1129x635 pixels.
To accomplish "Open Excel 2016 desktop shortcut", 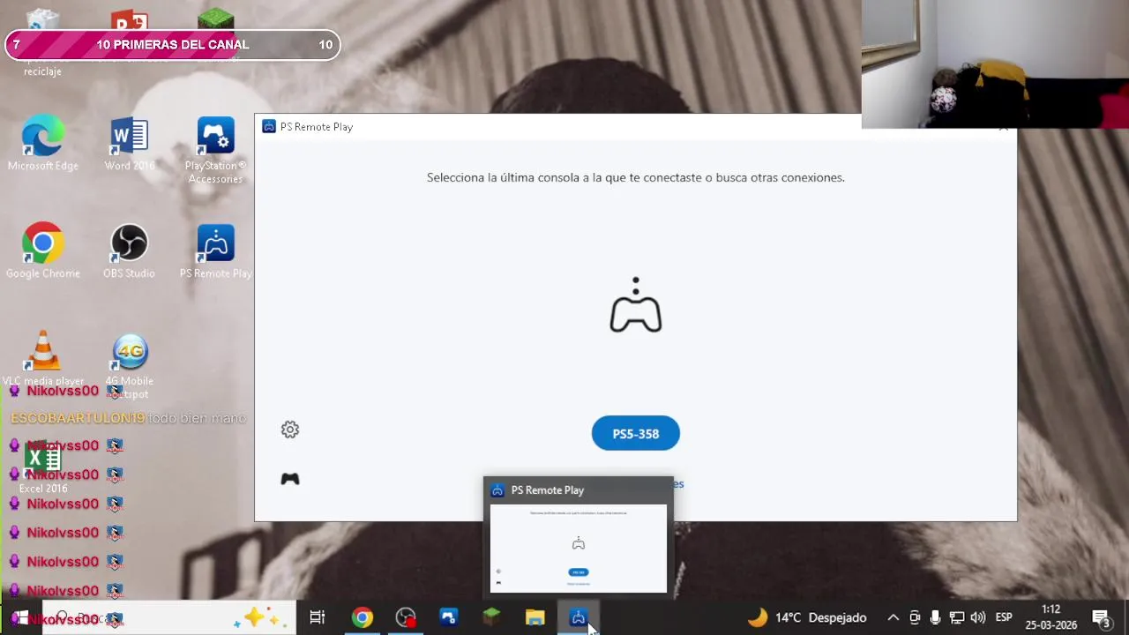I will (42, 469).
